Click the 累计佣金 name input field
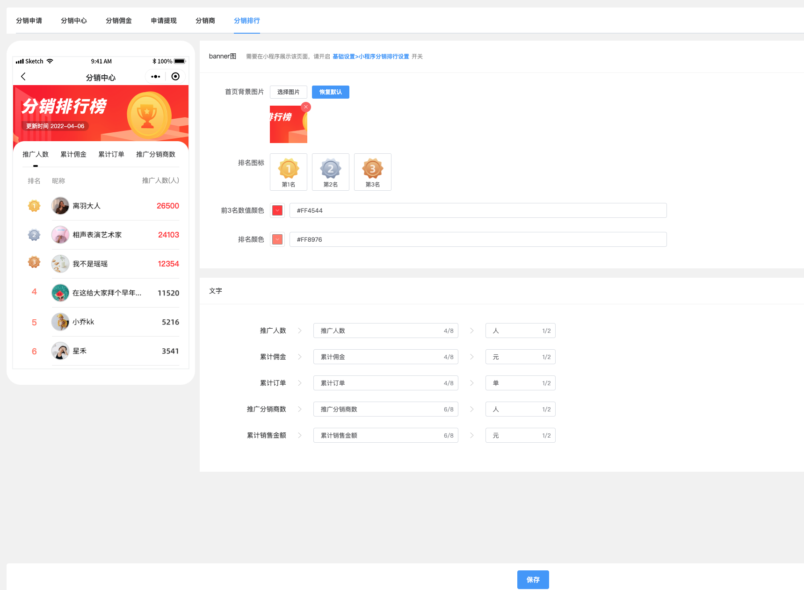804x590 pixels. click(x=386, y=357)
